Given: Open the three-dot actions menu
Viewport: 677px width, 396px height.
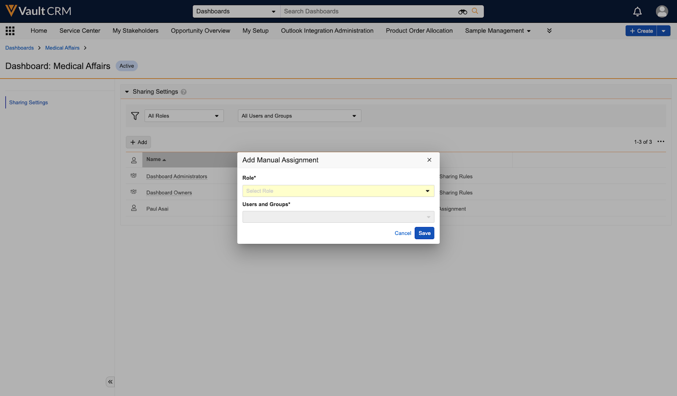Looking at the screenshot, I should tap(661, 142).
